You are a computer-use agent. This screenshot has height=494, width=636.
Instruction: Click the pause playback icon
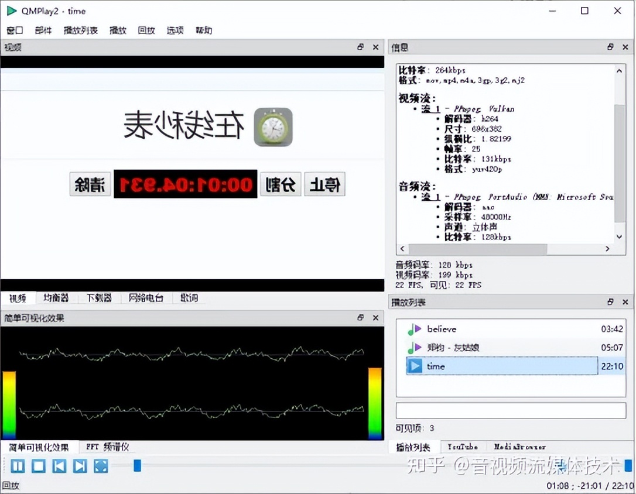point(17,466)
